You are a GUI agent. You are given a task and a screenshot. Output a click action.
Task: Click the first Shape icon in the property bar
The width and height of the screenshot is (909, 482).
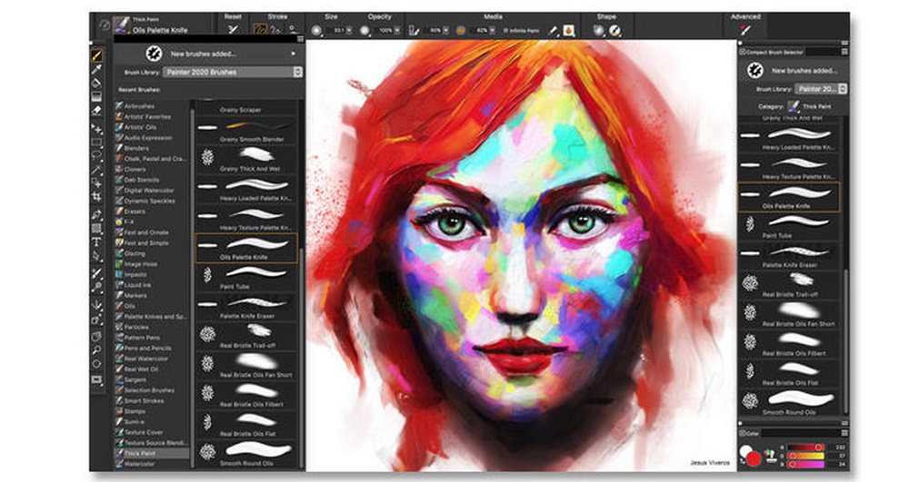(599, 31)
